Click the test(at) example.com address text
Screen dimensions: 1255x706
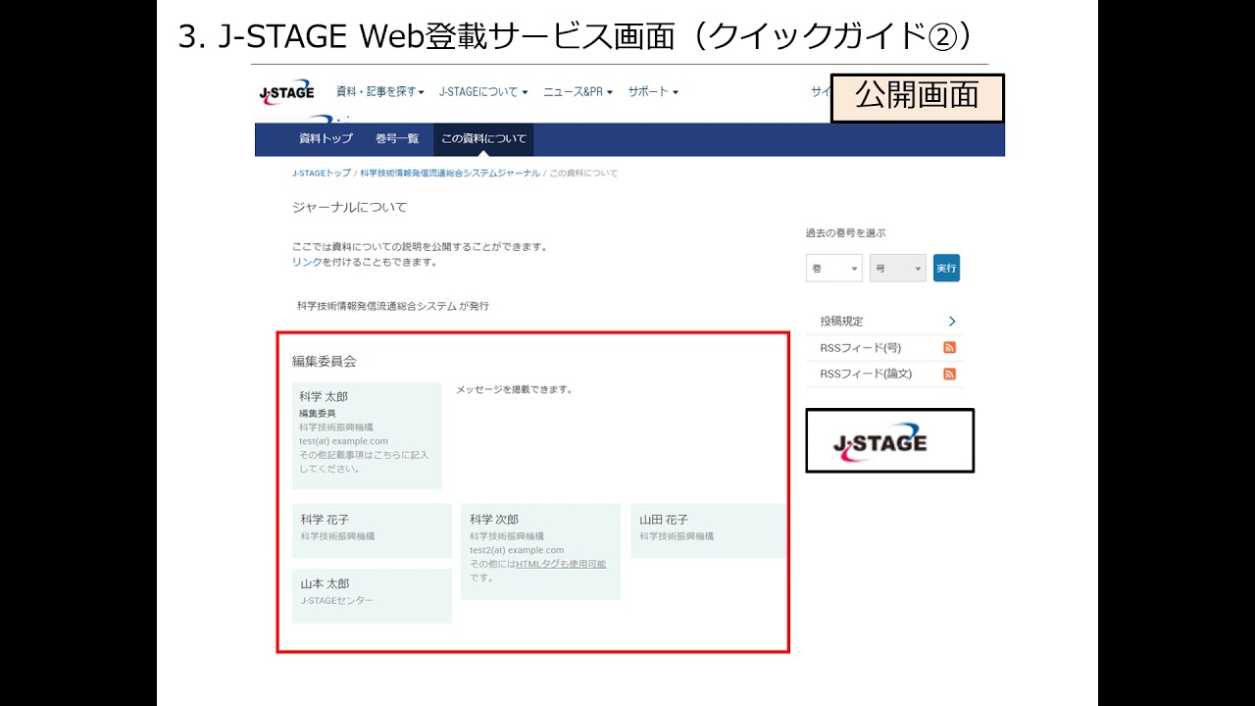tap(343, 441)
